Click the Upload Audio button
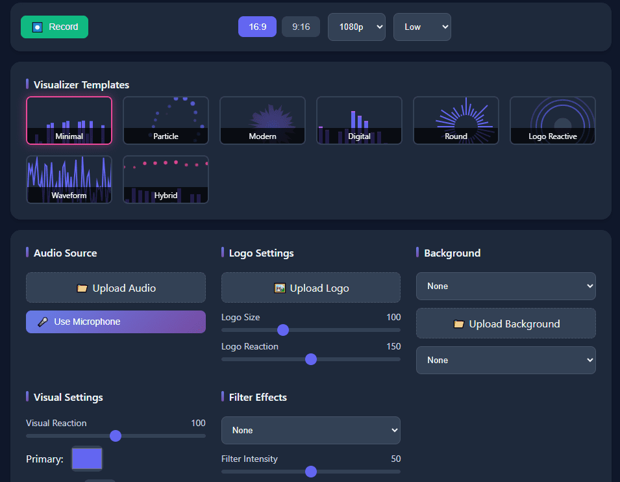The width and height of the screenshot is (620, 482). (116, 287)
